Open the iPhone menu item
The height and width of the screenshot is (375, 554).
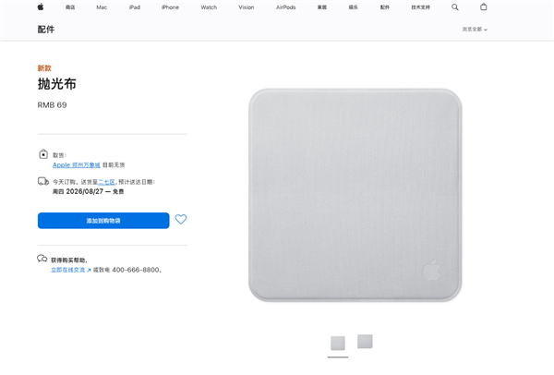170,7
